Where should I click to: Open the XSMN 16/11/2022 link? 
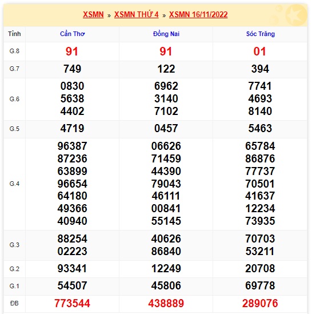[198, 15]
